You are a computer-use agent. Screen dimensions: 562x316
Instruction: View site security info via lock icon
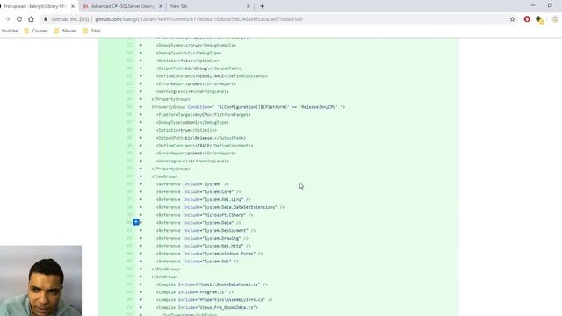pyautogui.click(x=46, y=19)
